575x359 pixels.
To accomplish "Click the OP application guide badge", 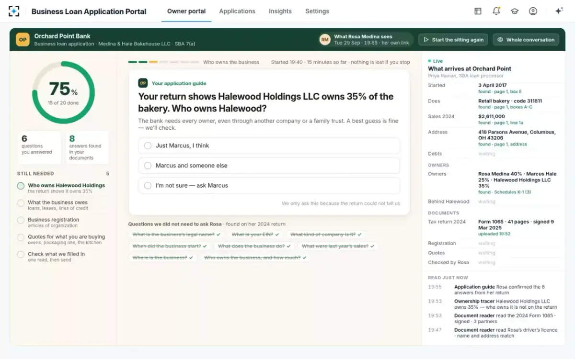I will point(143,83).
